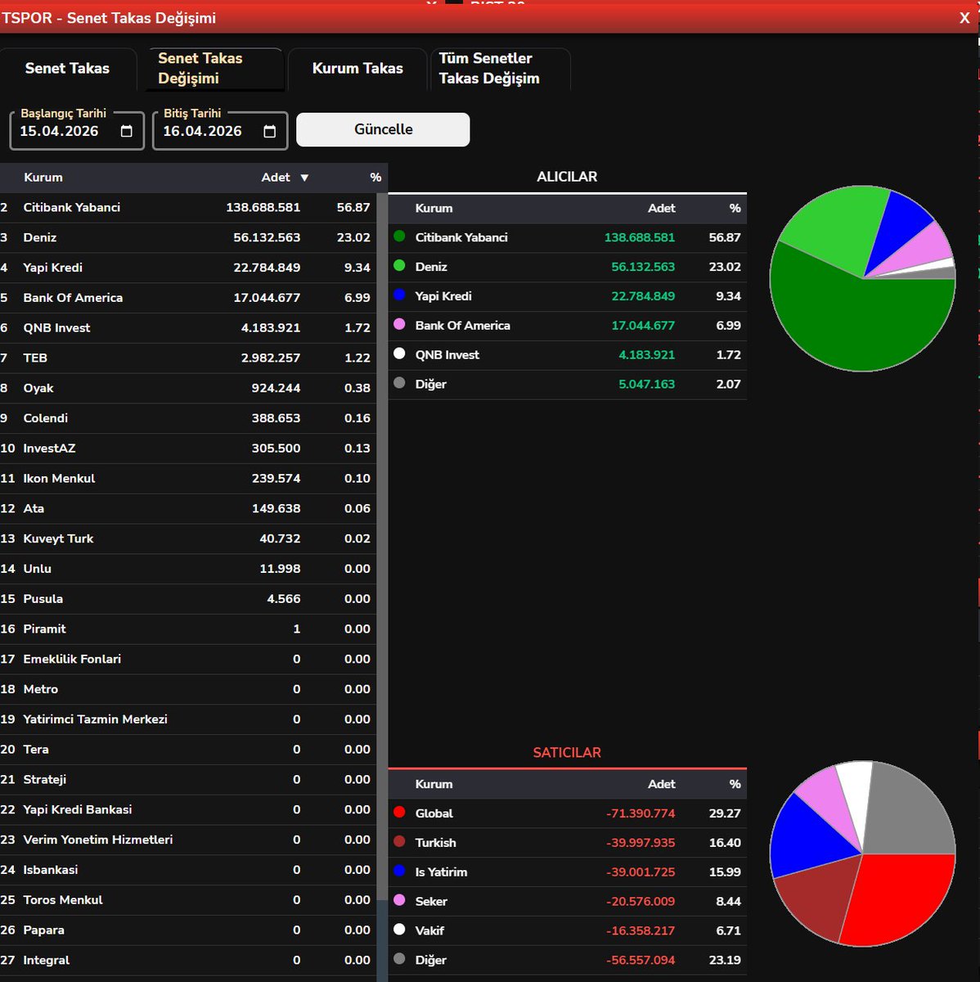
Task: Select the TEB row
Action: (x=188, y=358)
